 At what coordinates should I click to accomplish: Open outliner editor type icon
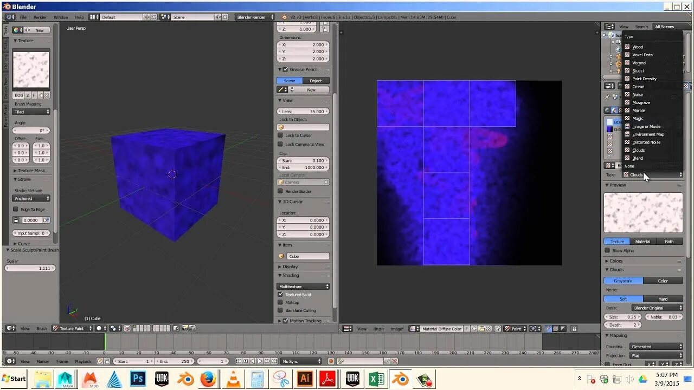[x=609, y=27]
